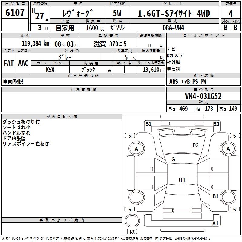Click the damage-code legend line at the bottom

pyautogui.click(x=106, y=238)
